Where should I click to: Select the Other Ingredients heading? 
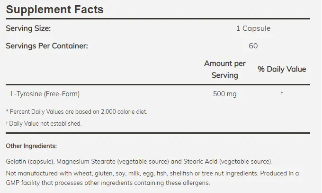pyautogui.click(x=31, y=146)
